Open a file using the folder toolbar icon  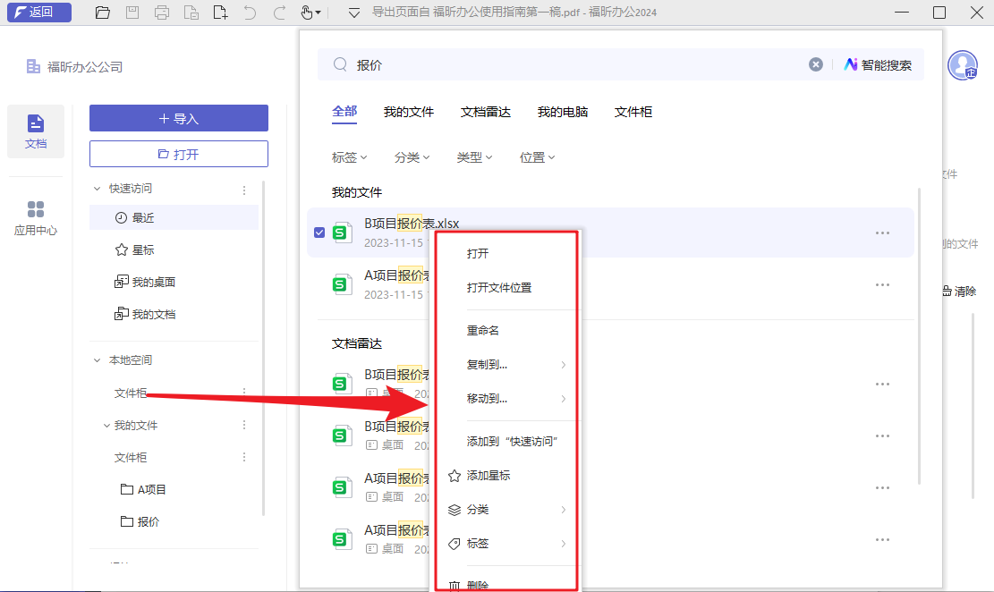click(102, 13)
